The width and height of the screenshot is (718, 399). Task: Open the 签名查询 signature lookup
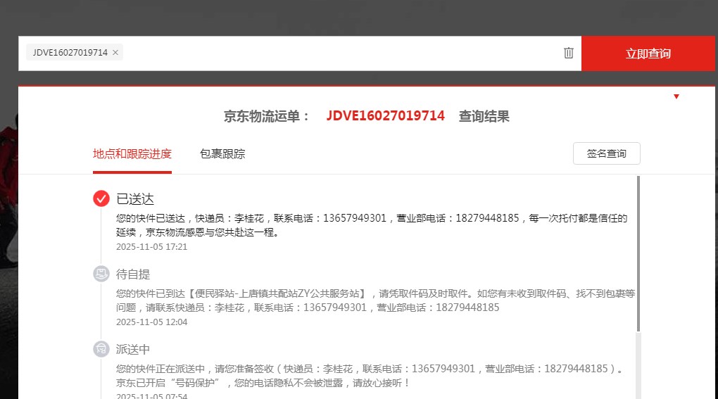pyautogui.click(x=606, y=153)
